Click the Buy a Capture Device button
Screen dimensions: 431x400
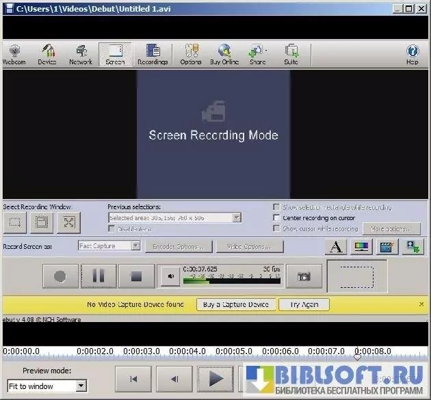(237, 304)
